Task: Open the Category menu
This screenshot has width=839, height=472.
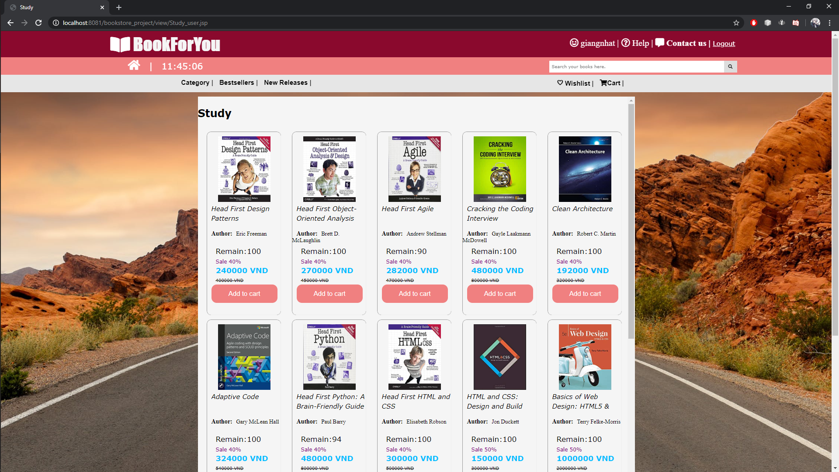Action: tap(195, 83)
